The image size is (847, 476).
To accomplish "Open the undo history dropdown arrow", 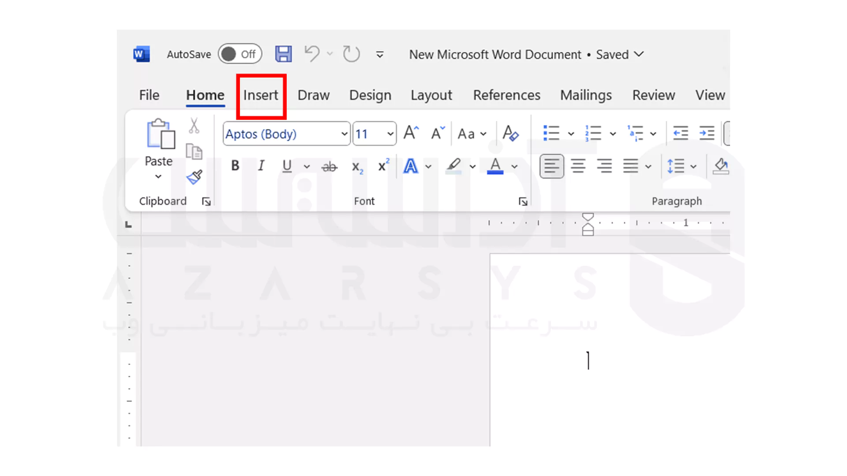I will pyautogui.click(x=330, y=54).
